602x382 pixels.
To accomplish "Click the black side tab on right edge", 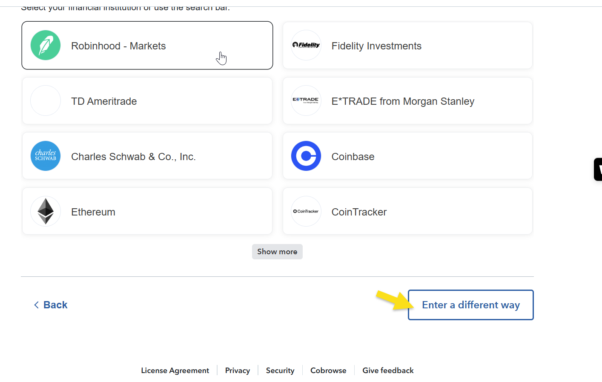I will coord(598,169).
